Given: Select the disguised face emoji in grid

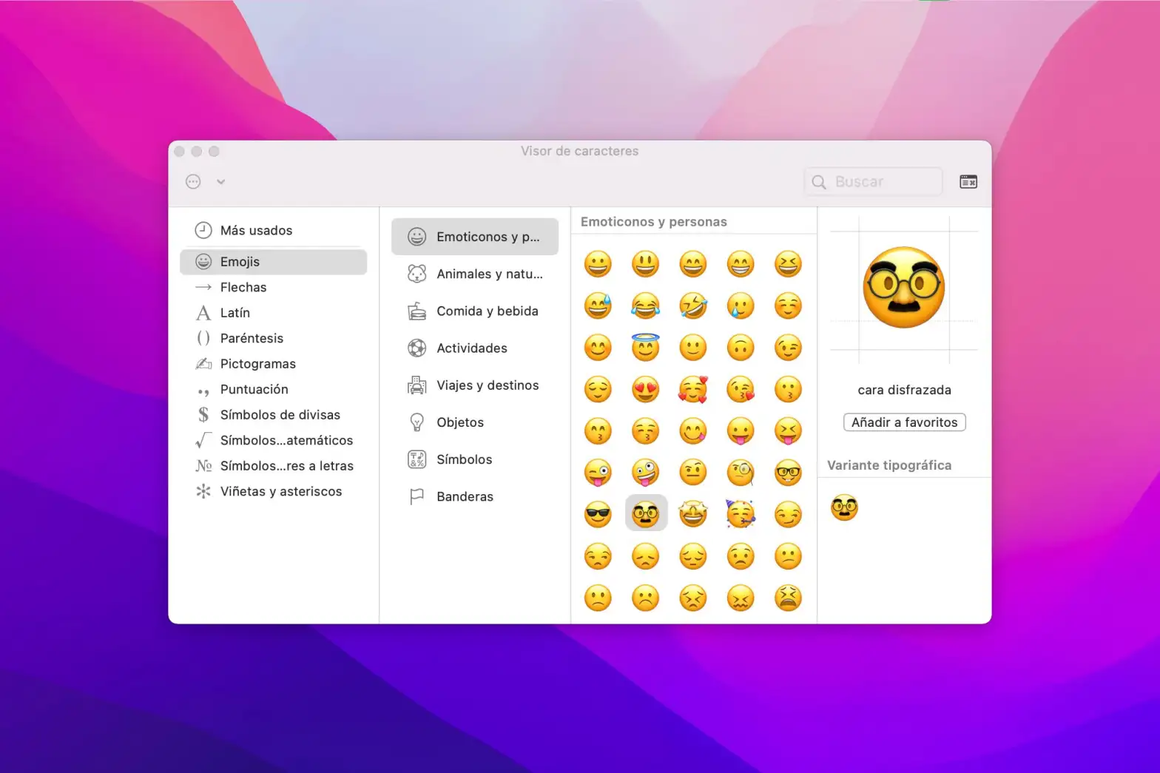Looking at the screenshot, I should click(x=646, y=513).
